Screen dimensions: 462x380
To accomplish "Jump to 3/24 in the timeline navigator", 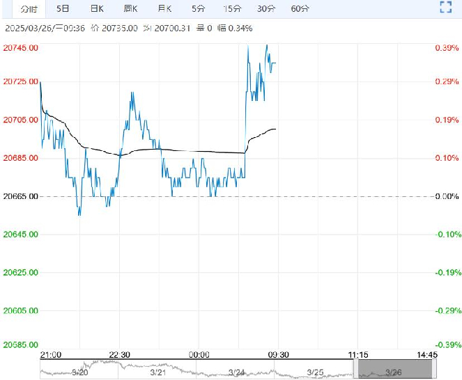I will (x=236, y=372).
